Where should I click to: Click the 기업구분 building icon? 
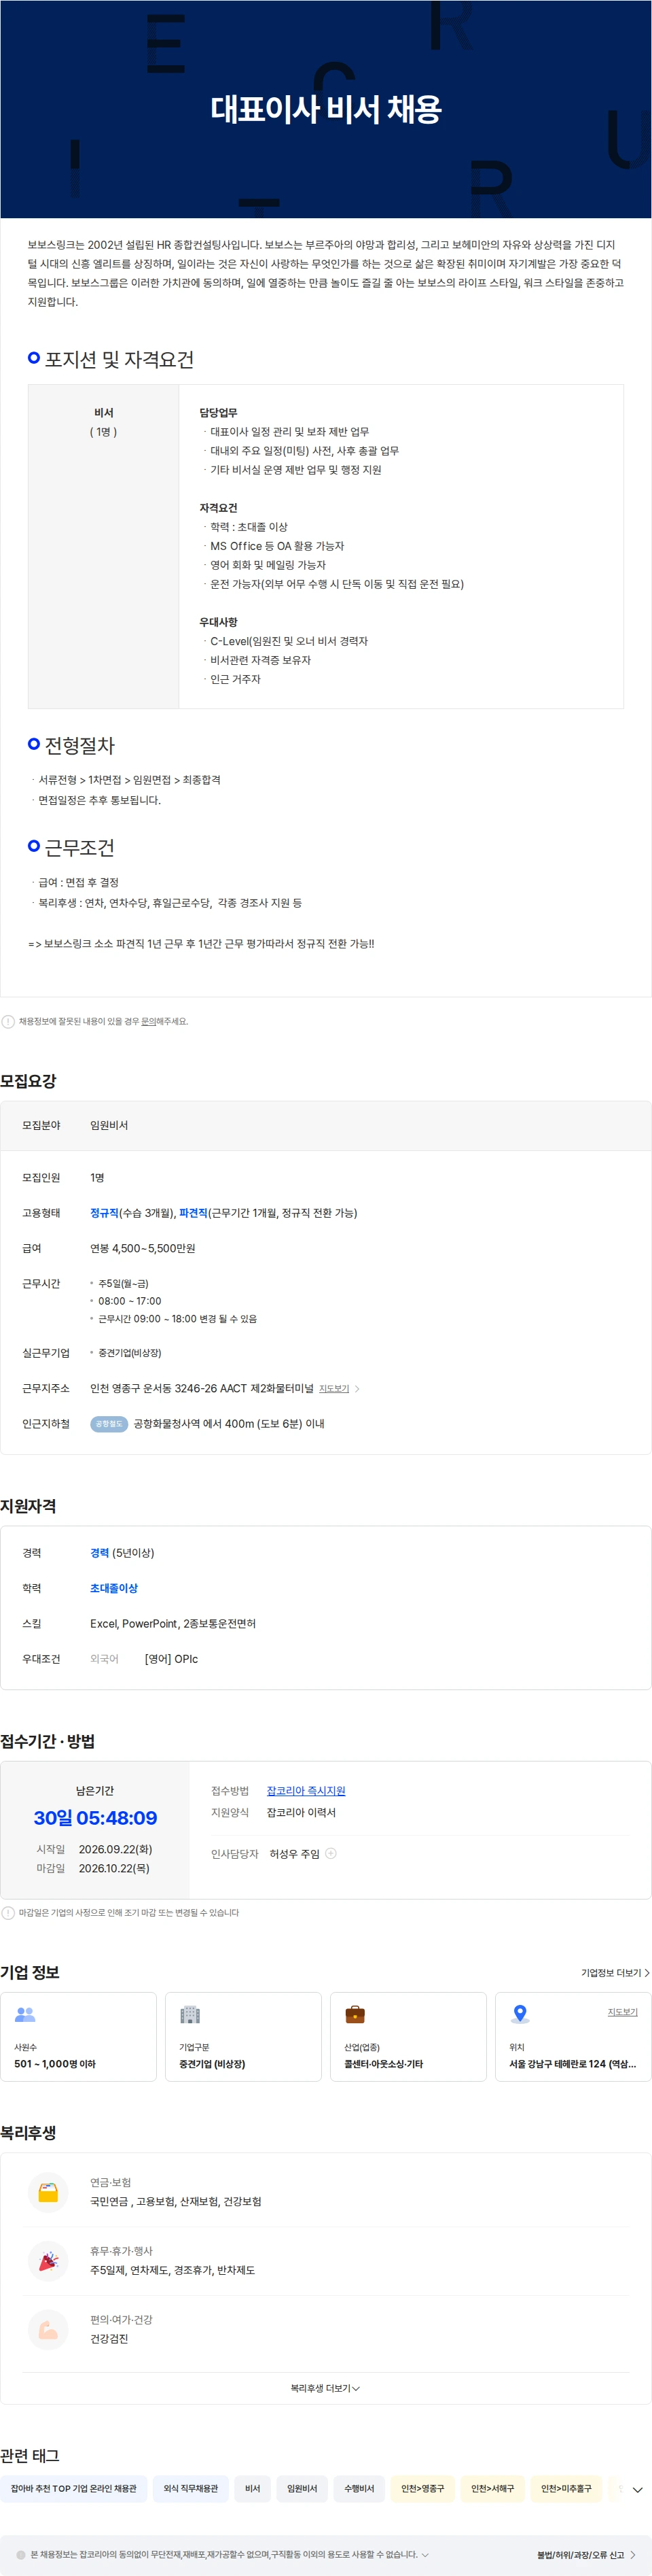[x=189, y=2015]
